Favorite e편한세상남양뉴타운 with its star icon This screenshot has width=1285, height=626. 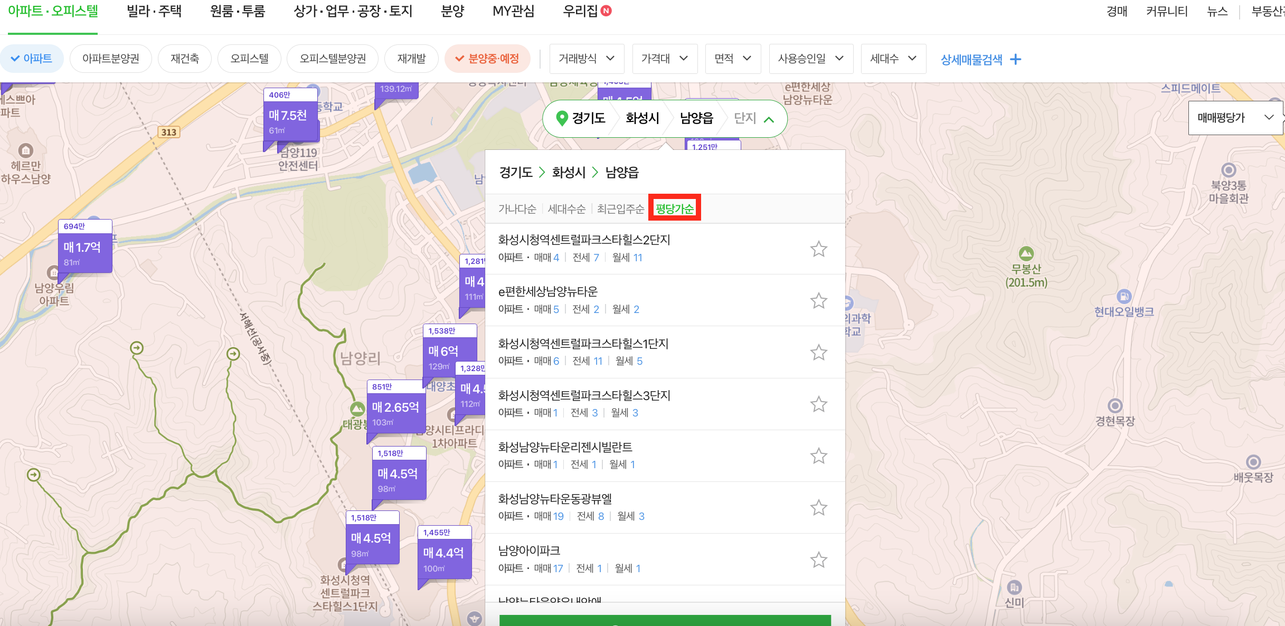[818, 300]
